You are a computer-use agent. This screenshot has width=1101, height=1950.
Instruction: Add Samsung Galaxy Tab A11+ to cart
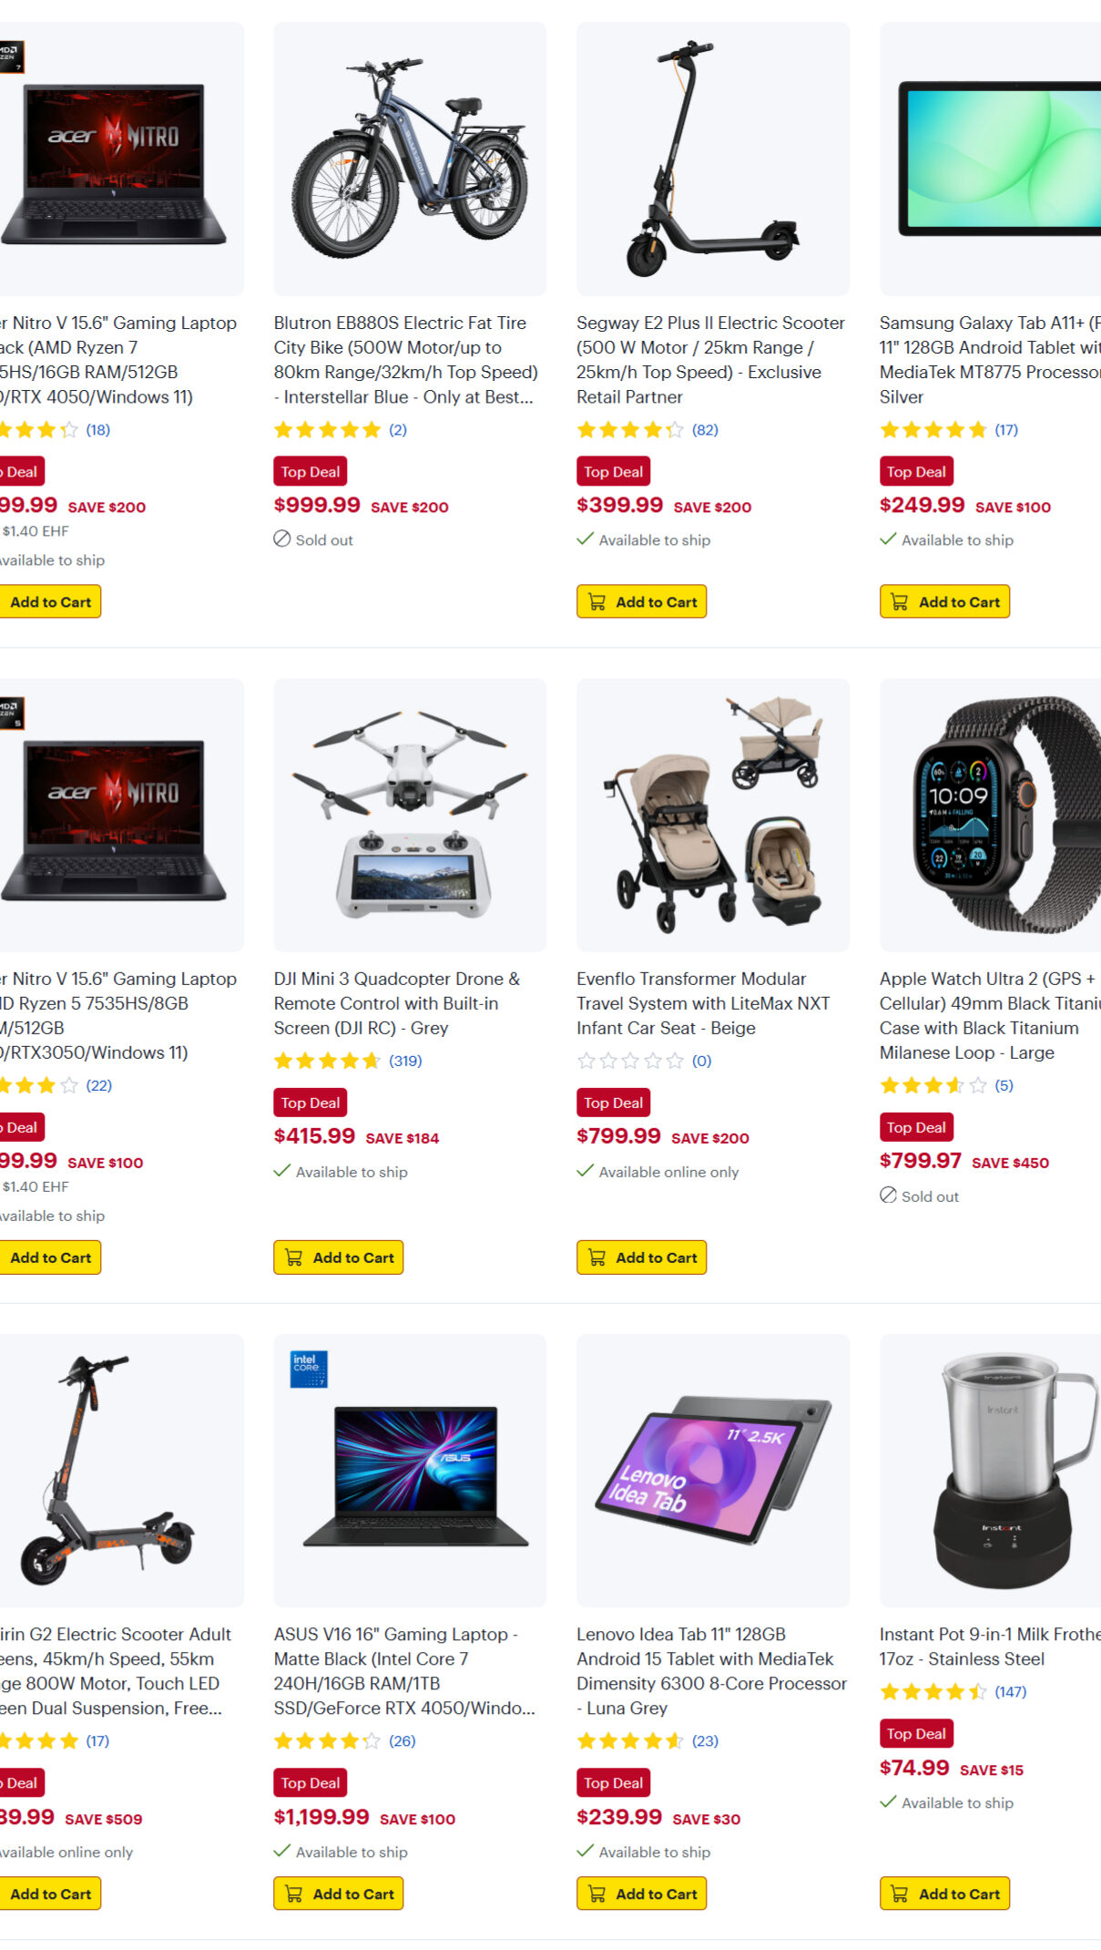point(944,601)
